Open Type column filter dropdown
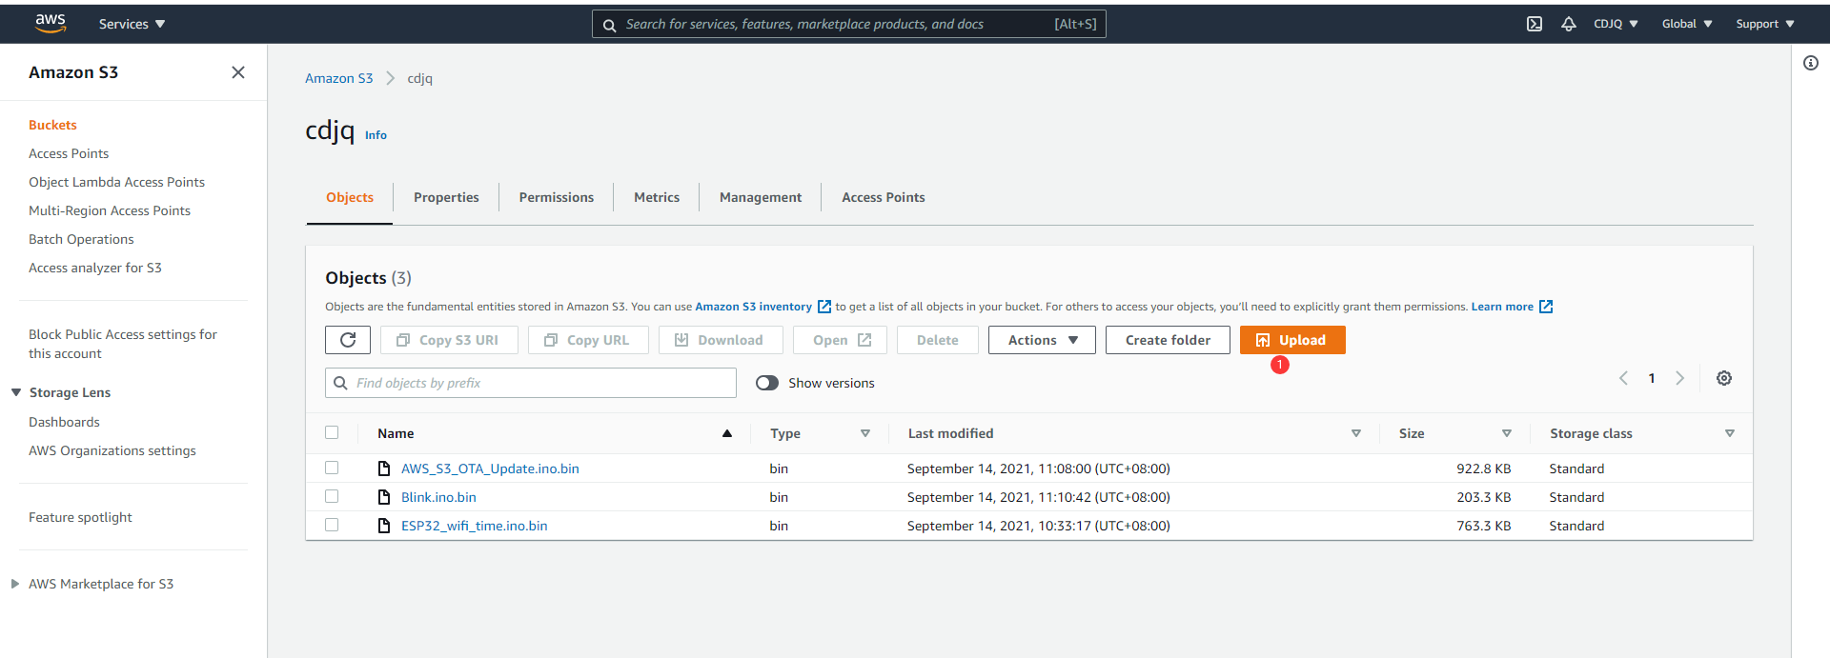This screenshot has height=658, width=1830. (x=865, y=433)
